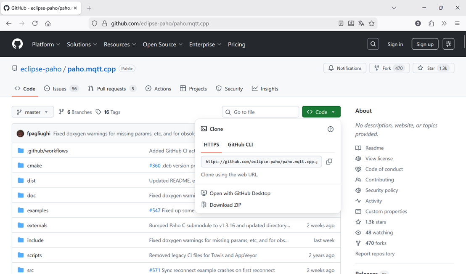
Task: Expand the Solutions menu
Action: pos(82,44)
